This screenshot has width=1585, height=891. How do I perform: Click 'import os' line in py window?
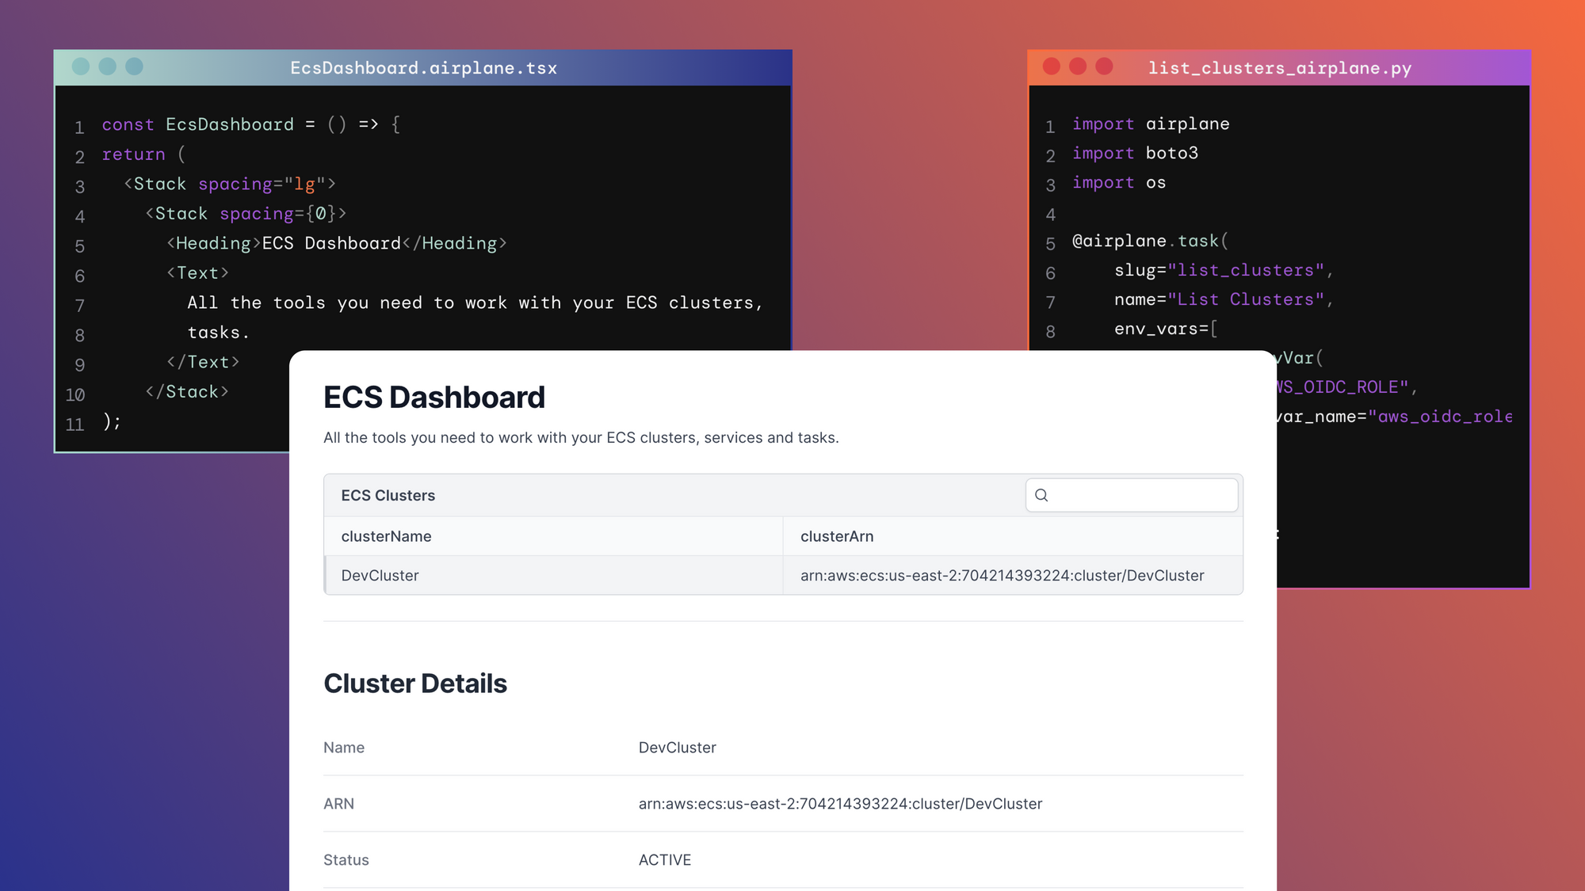1119,183
